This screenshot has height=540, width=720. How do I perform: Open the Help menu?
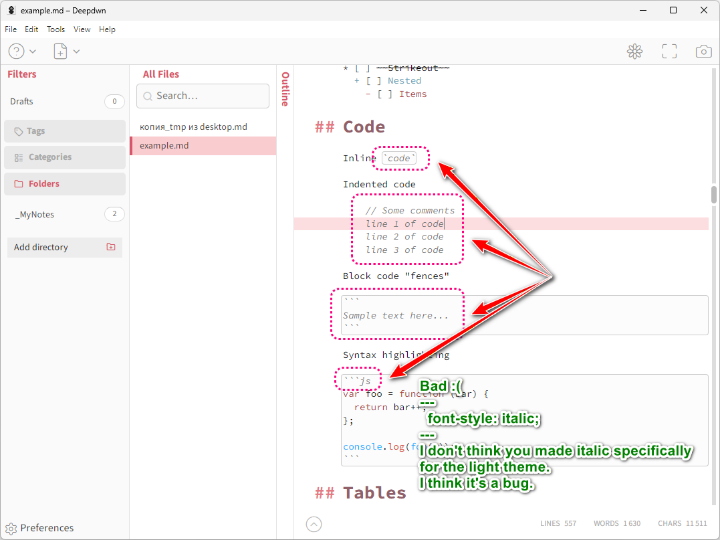point(107,29)
